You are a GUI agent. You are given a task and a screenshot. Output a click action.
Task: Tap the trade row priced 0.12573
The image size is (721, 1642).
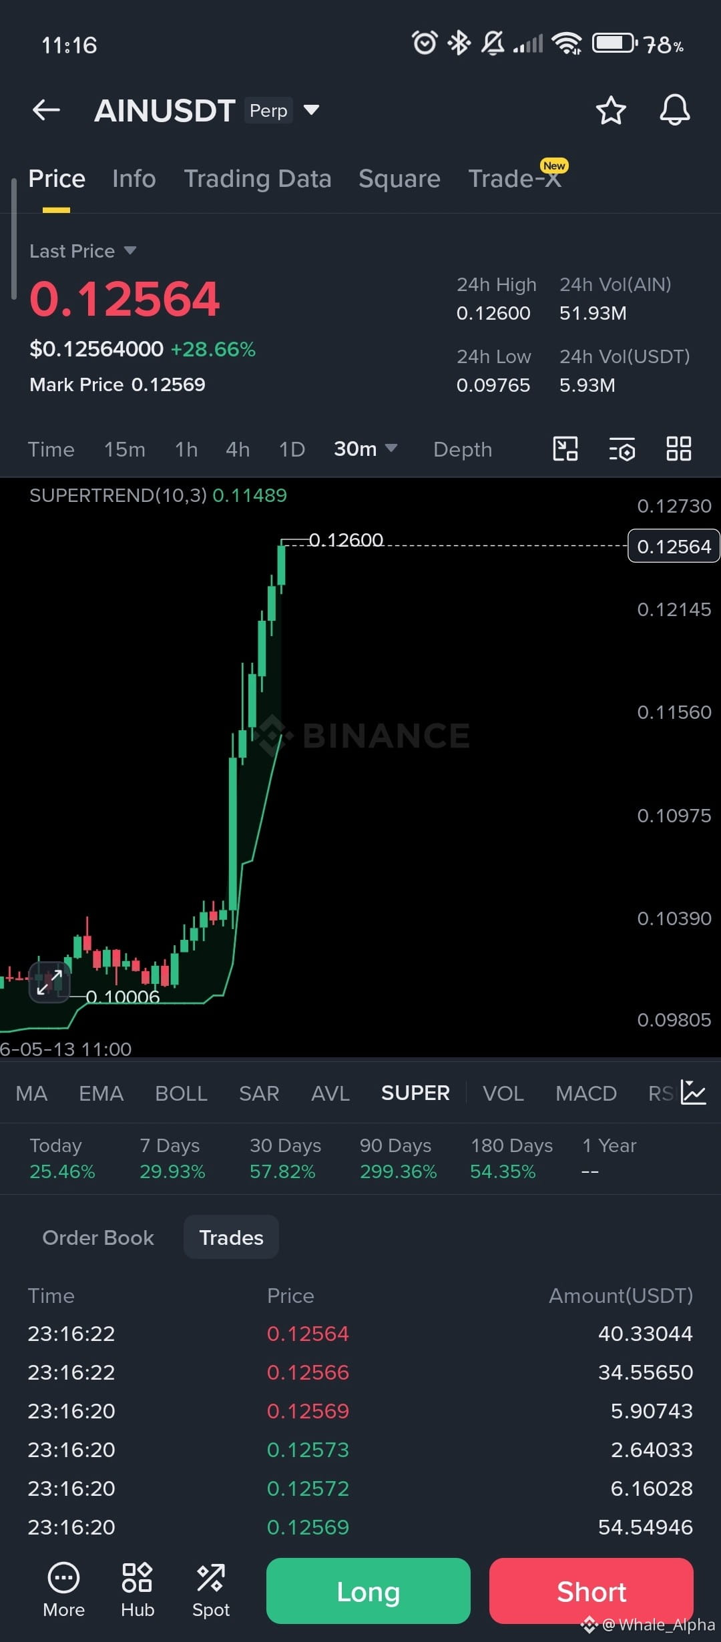(x=360, y=1450)
